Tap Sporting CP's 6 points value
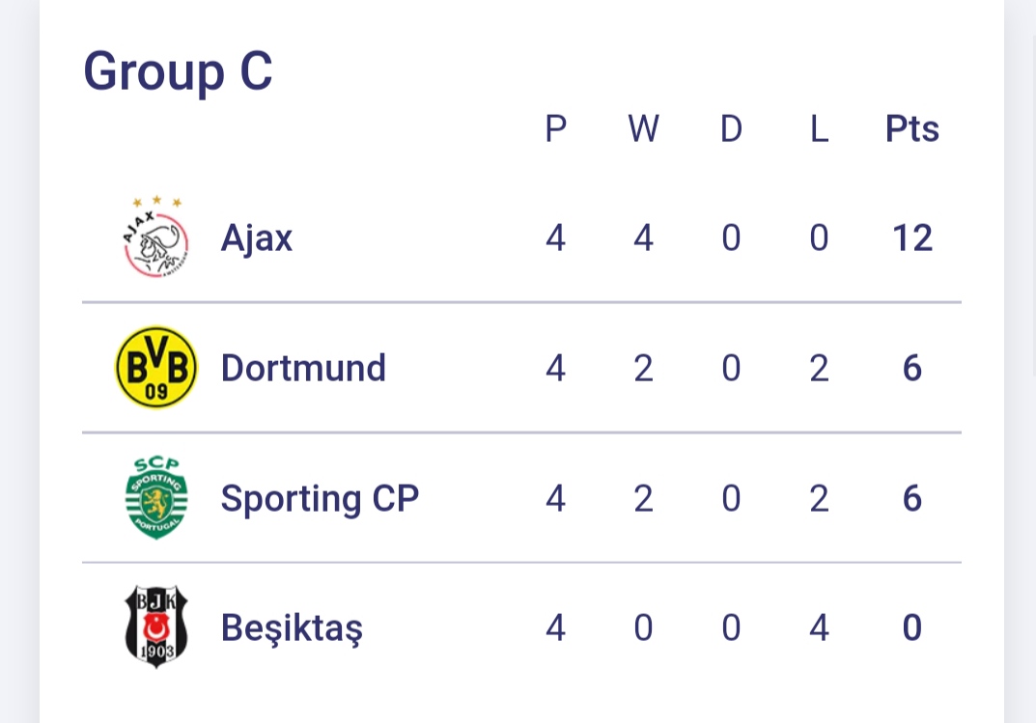This screenshot has height=723, width=1036. click(911, 498)
